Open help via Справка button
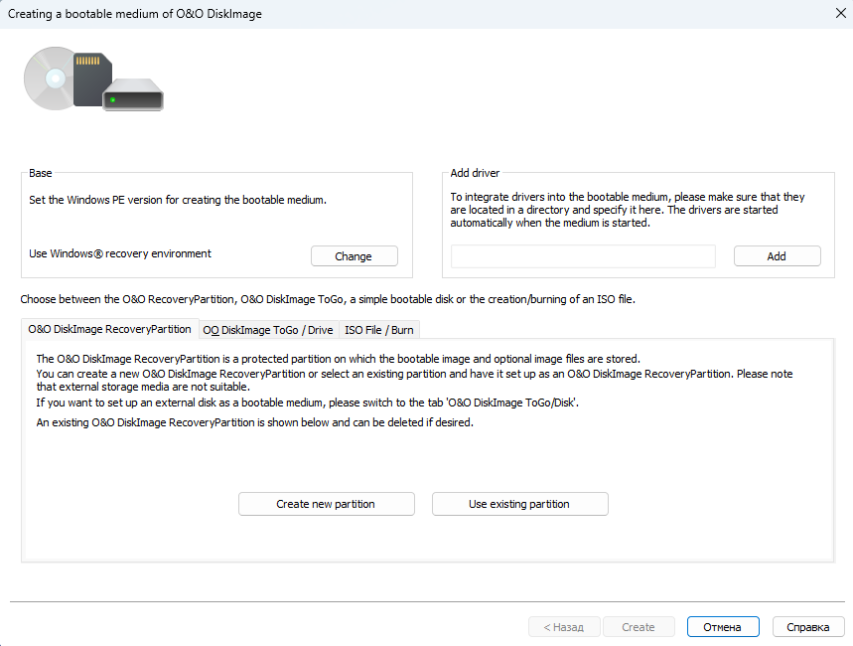Image resolution: width=853 pixels, height=646 pixels. click(x=807, y=627)
